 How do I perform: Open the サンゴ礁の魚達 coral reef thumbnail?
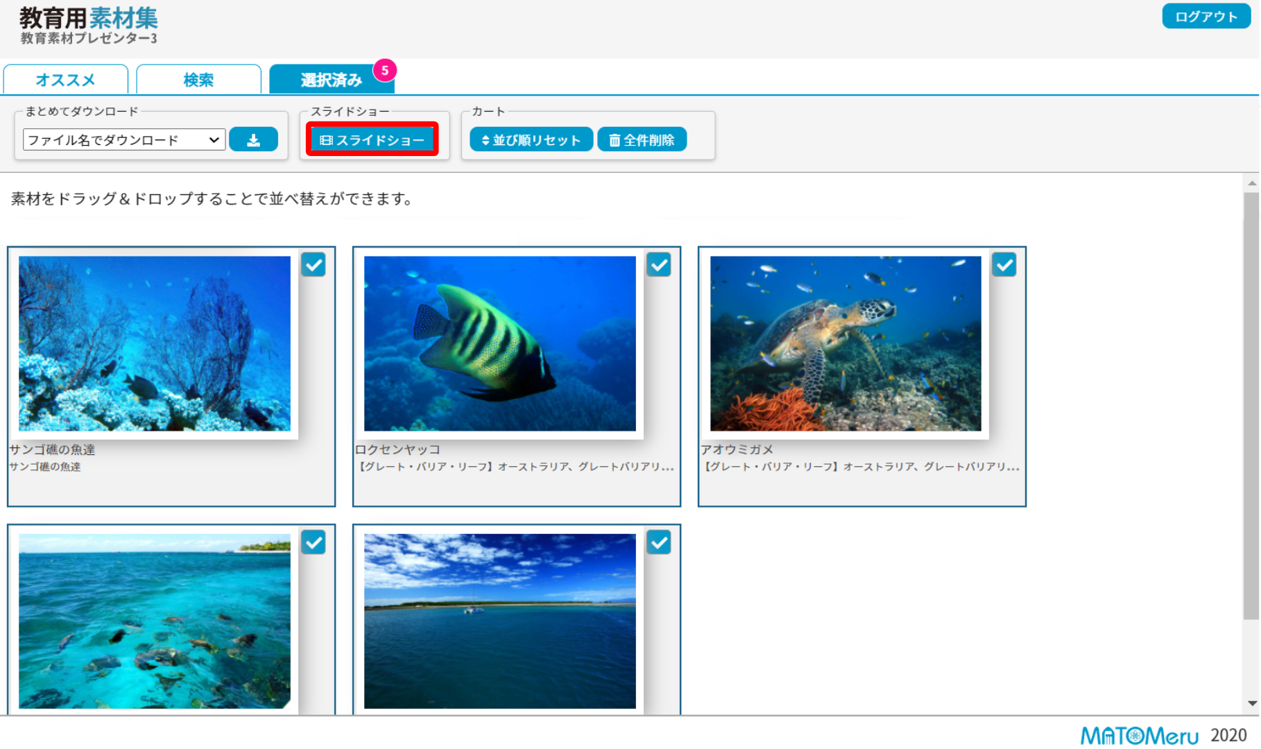155,343
